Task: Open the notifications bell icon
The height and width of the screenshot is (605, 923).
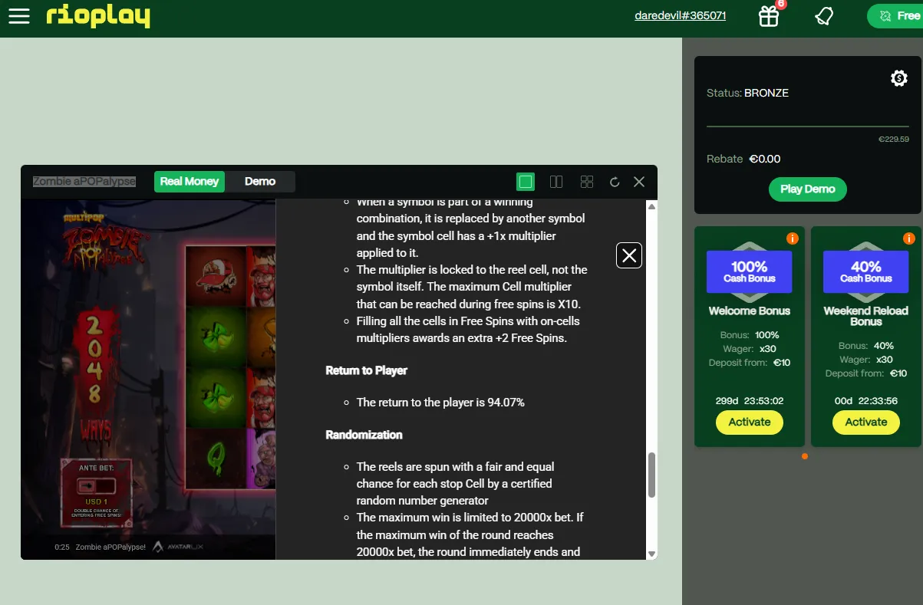Action: pos(824,15)
